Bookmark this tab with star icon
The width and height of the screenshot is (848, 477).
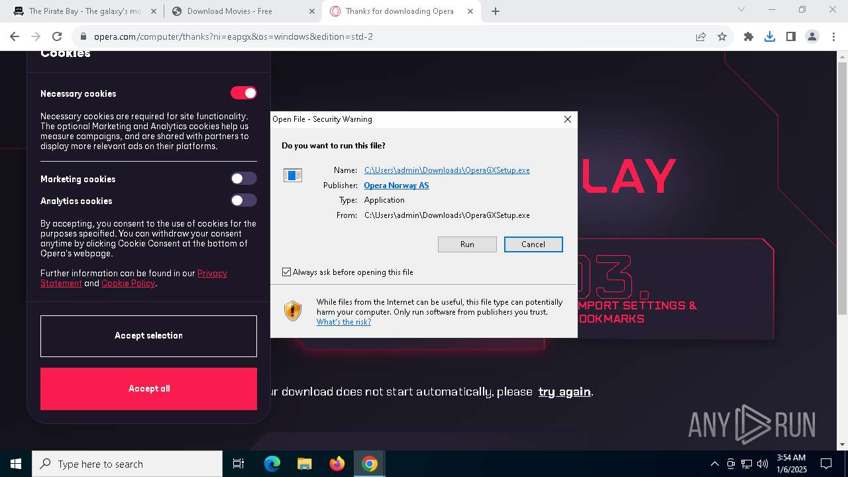click(x=722, y=36)
